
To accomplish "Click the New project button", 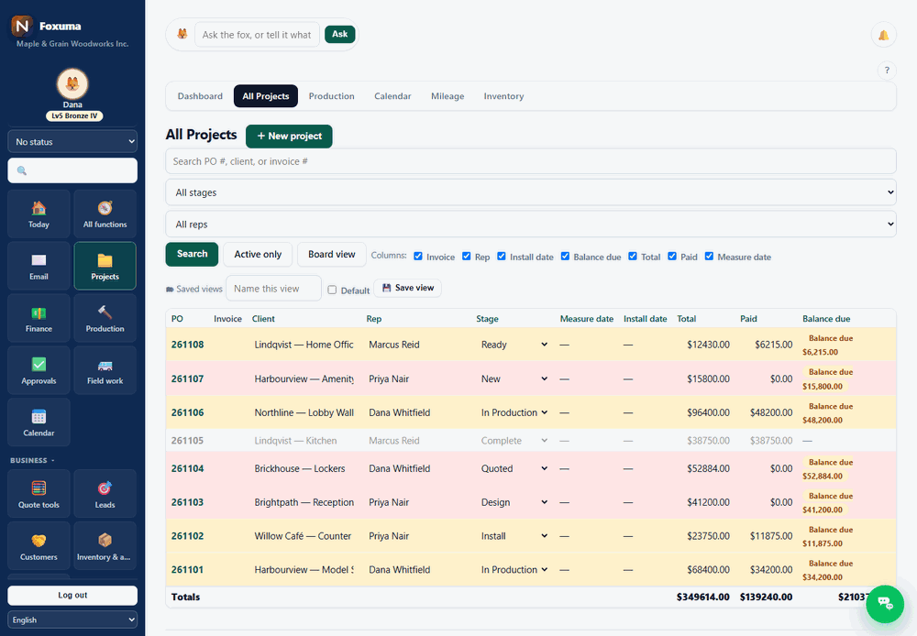I will coord(289,137).
